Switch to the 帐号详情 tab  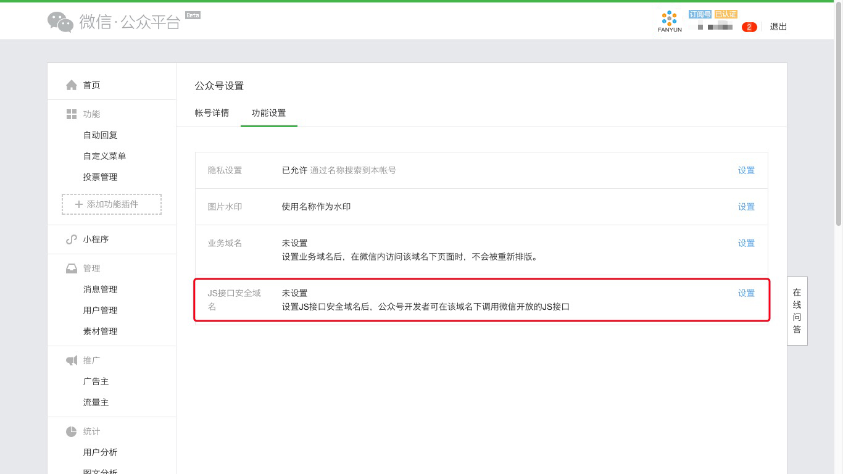pyautogui.click(x=211, y=113)
